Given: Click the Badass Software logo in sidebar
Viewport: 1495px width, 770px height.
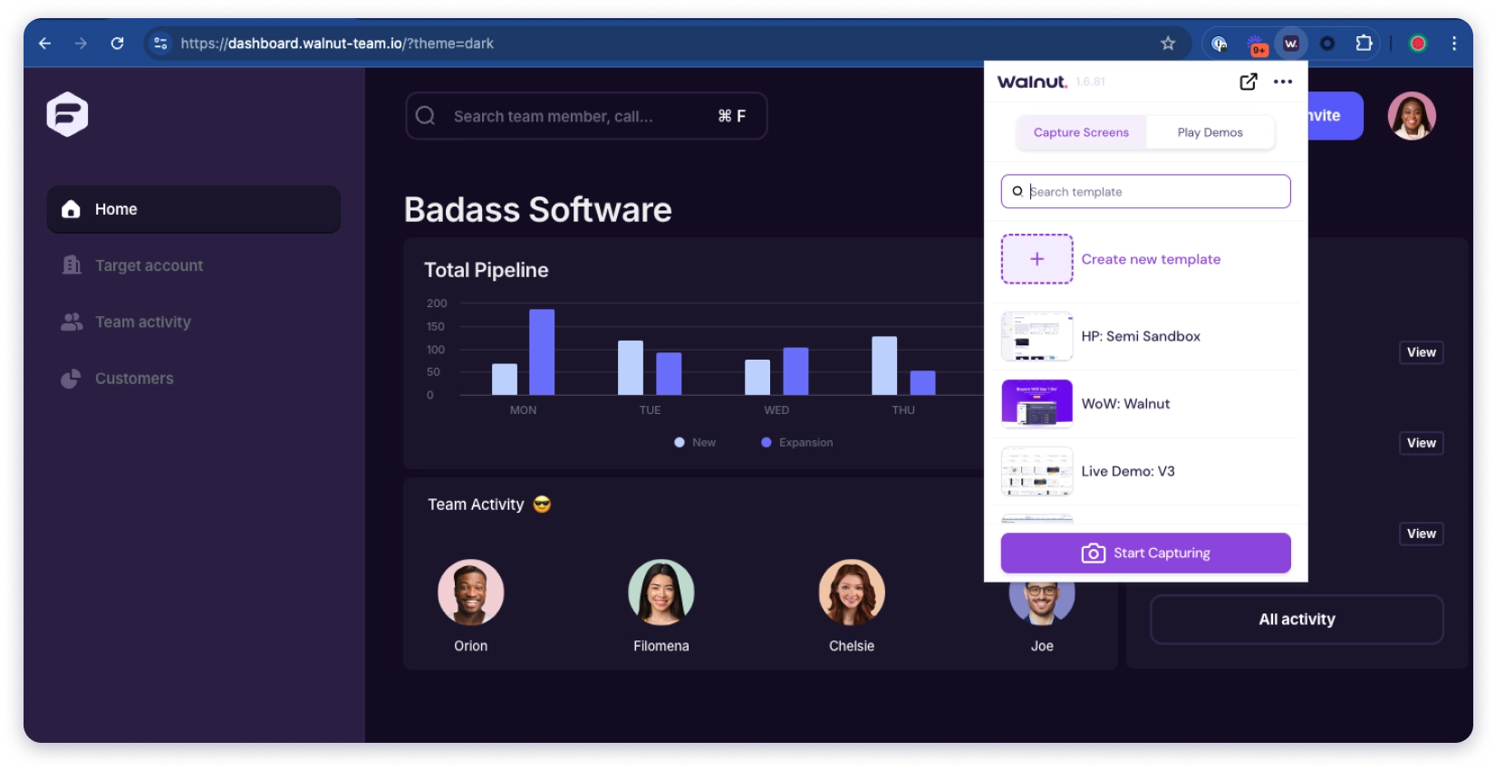Looking at the screenshot, I should point(67,114).
